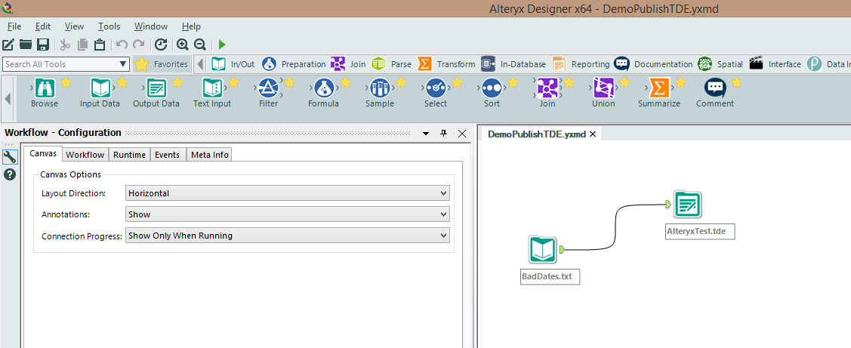Open the Connection Progress dropdown
Image resolution: width=851 pixels, height=348 pixels.
288,236
